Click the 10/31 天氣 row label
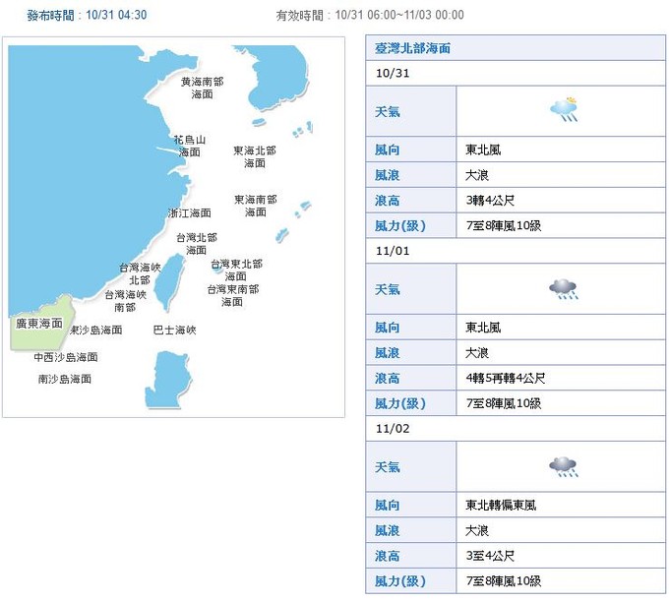This screenshot has height=602, width=669. (x=388, y=112)
